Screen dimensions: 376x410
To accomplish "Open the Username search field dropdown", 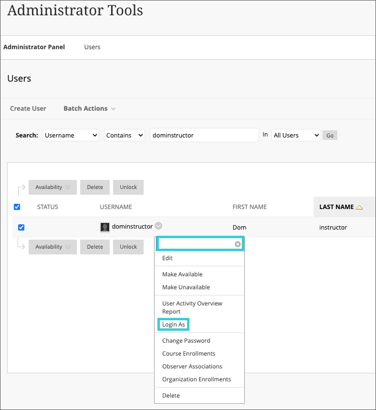I will pos(71,135).
